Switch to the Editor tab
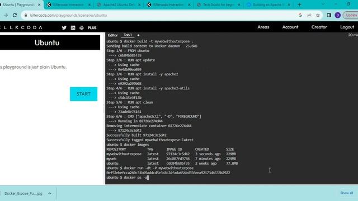Viewport: 358px width, 201px height. 113,35
